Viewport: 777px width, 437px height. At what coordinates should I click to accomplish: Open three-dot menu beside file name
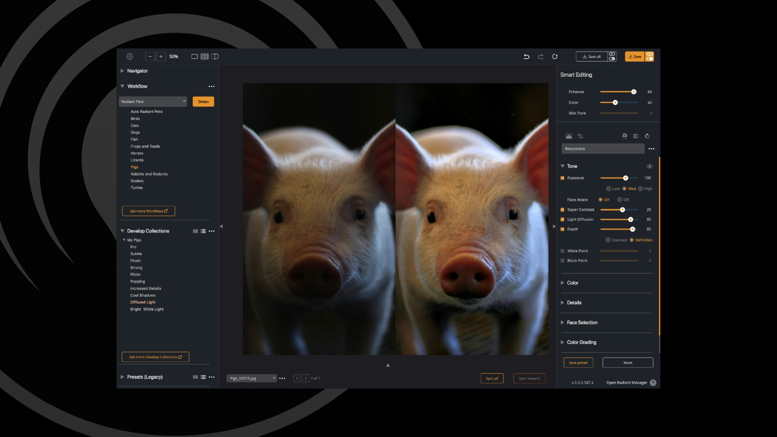click(x=282, y=379)
